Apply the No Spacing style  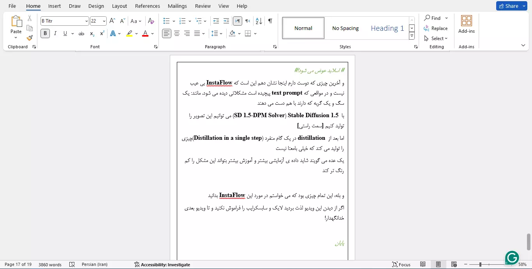[345, 28]
